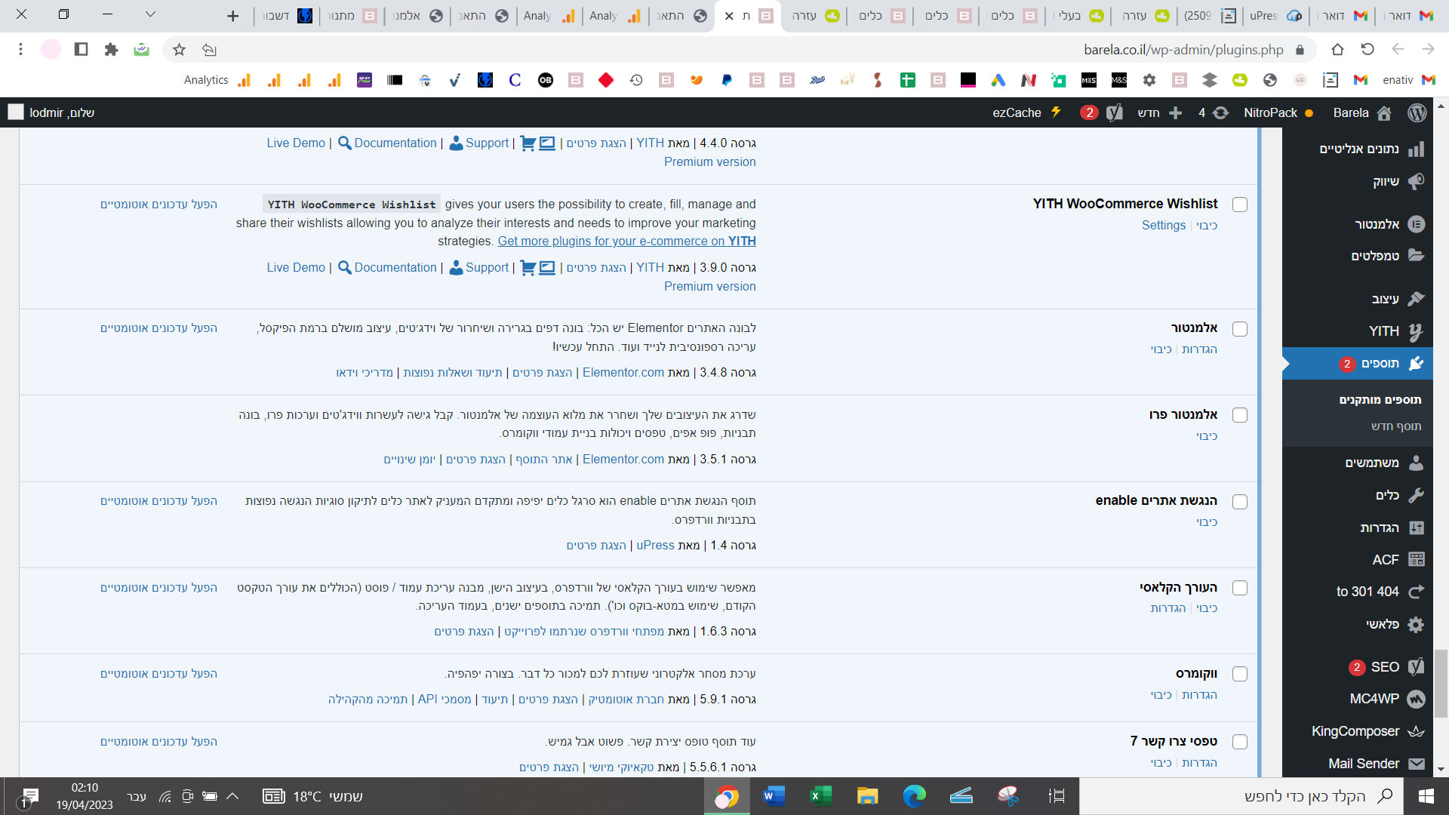1449x815 pixels.
Task: Open the ACF menu in sidebar
Action: (1386, 559)
